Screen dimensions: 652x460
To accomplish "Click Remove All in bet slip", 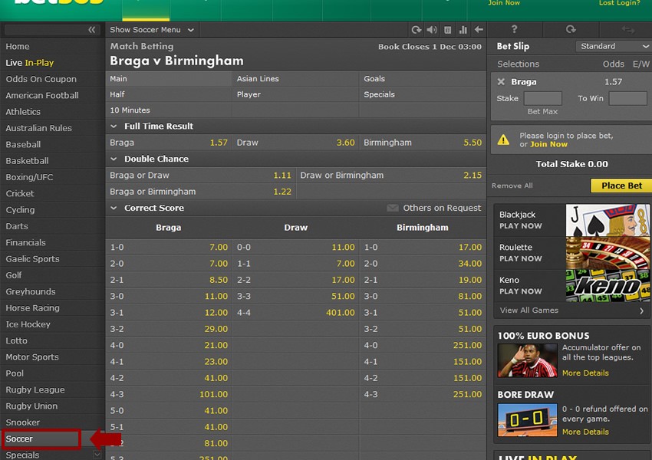I will tap(512, 186).
